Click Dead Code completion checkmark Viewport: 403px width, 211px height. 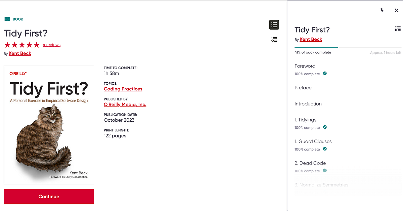click(x=325, y=170)
